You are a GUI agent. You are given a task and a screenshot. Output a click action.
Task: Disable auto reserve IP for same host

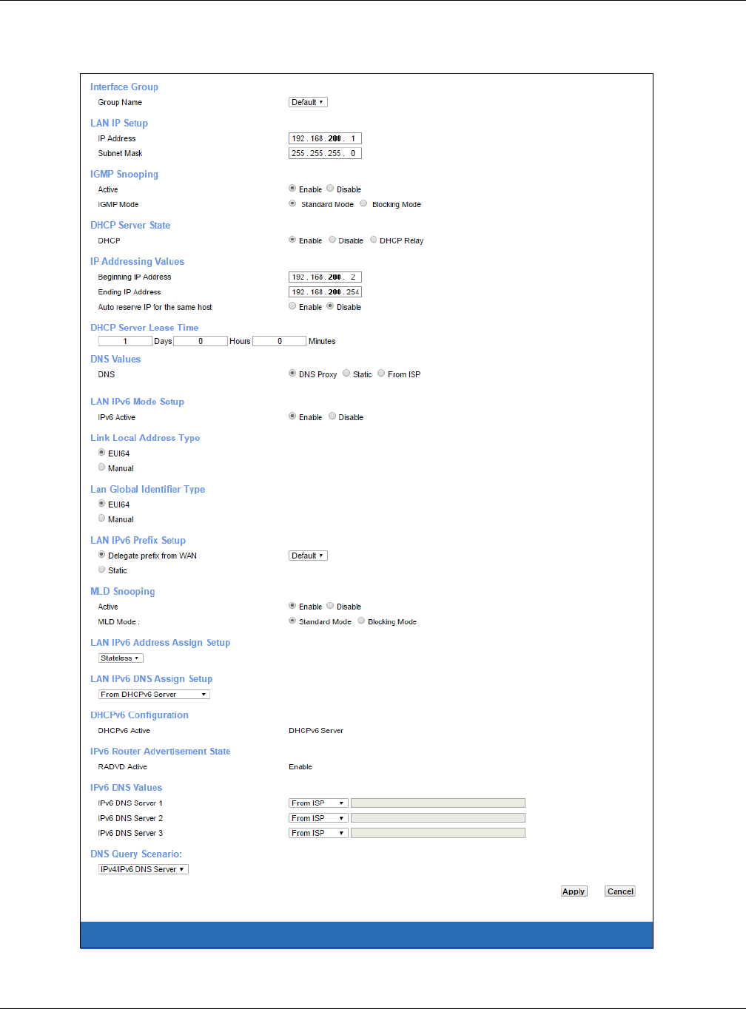pos(330,306)
